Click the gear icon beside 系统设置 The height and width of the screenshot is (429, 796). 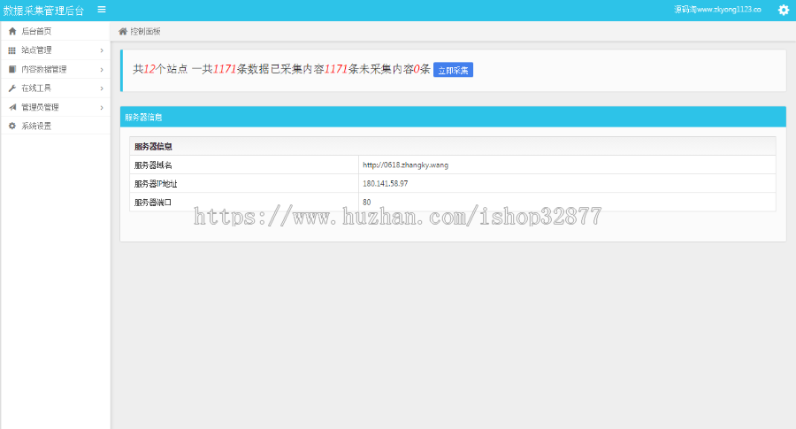pos(12,126)
